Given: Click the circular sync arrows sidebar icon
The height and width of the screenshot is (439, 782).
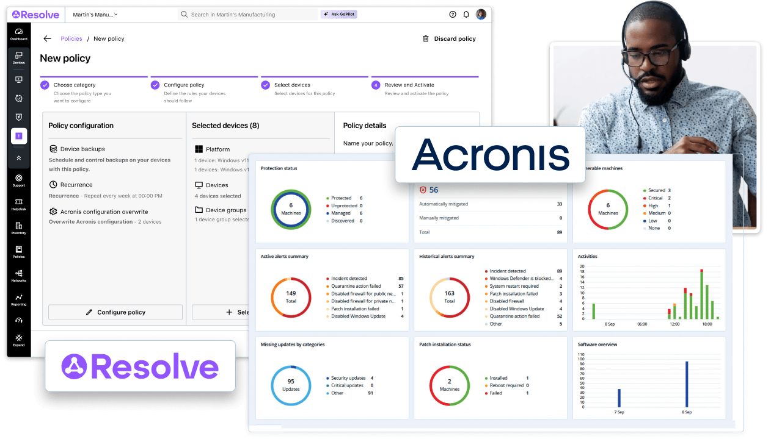Looking at the screenshot, I should [18, 98].
